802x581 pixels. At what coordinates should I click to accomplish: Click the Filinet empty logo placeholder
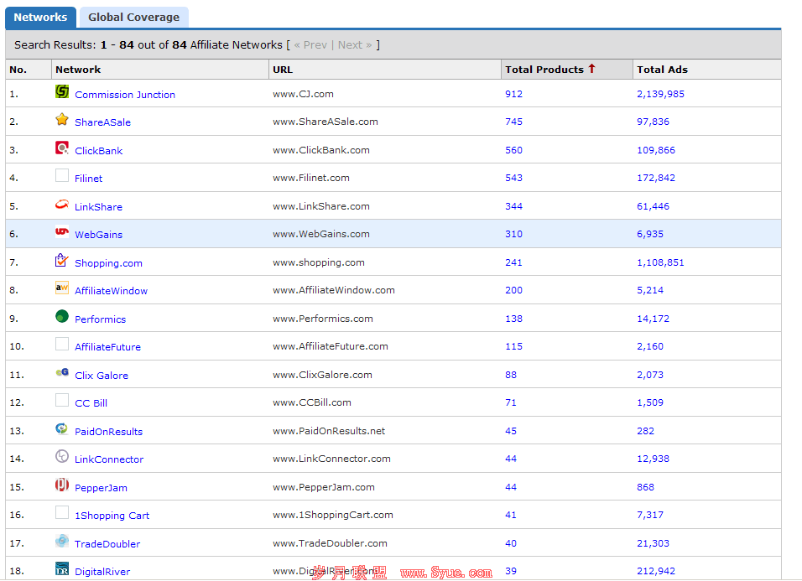[x=62, y=176]
